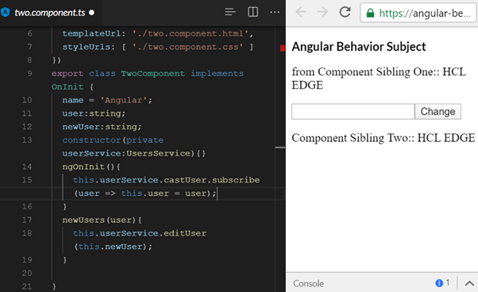Click line number 15 in the gutter

click(27, 180)
